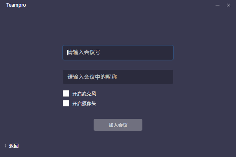Minimize the Teampro window

218,5
